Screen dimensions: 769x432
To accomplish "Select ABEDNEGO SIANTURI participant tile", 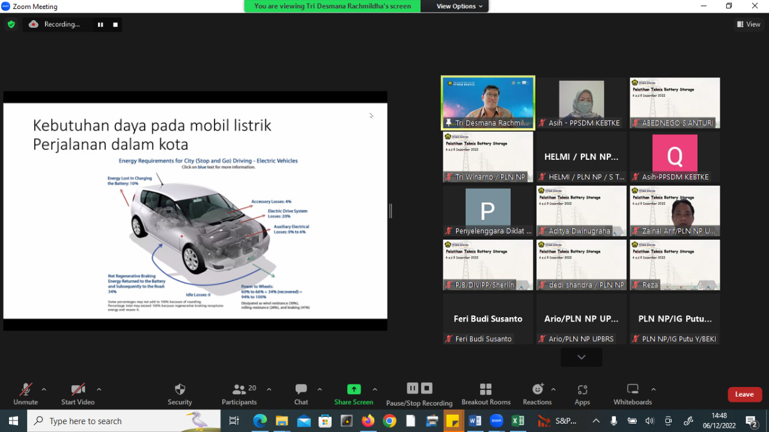I will [675, 103].
